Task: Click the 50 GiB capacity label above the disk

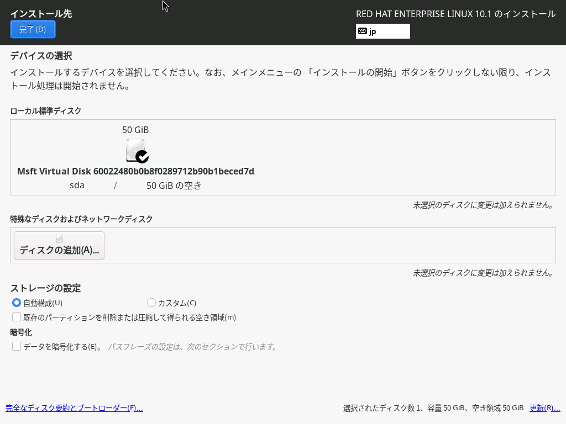Action: [x=135, y=130]
